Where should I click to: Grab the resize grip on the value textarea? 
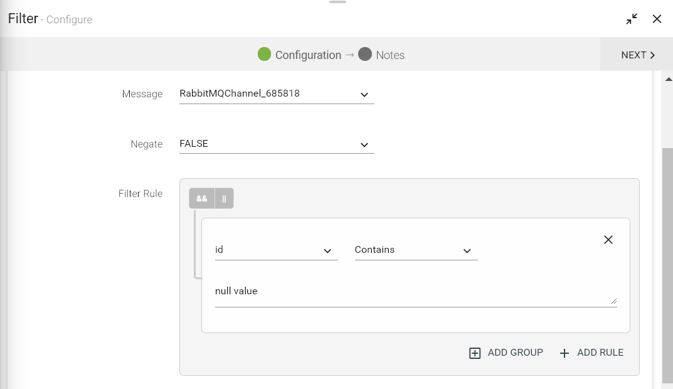613,301
